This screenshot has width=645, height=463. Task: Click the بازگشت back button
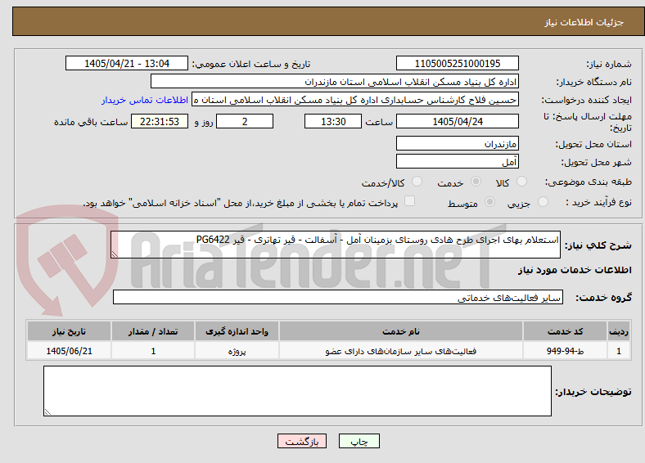[x=302, y=441]
